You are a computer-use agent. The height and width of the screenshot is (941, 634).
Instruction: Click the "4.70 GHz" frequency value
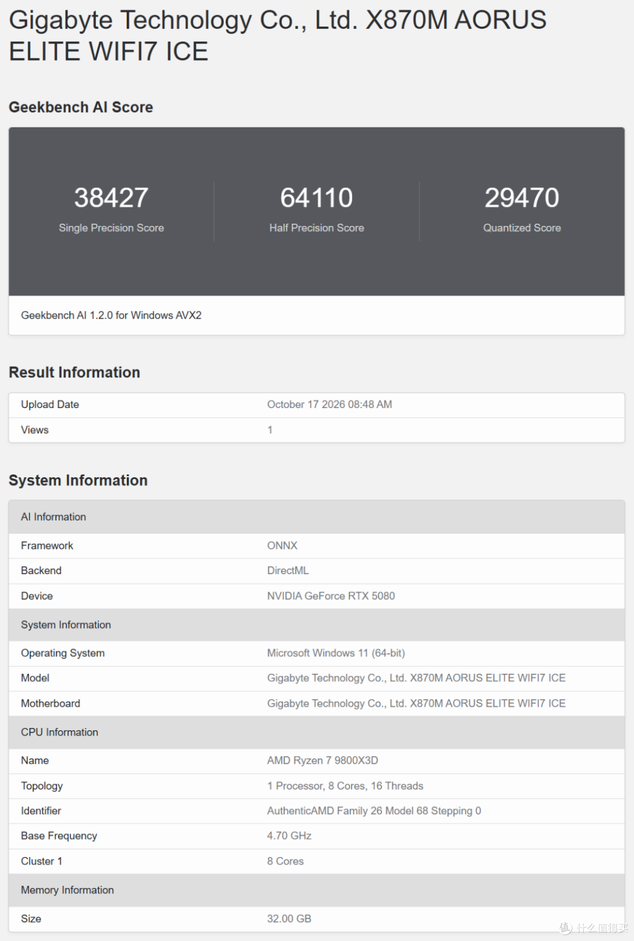click(x=289, y=836)
